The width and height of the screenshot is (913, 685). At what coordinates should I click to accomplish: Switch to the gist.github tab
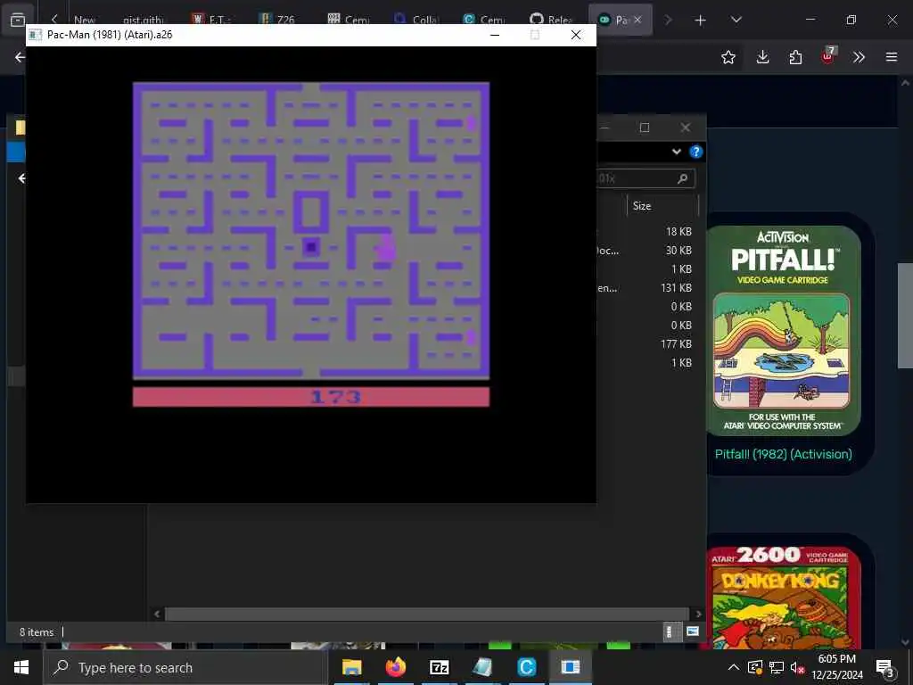143,20
